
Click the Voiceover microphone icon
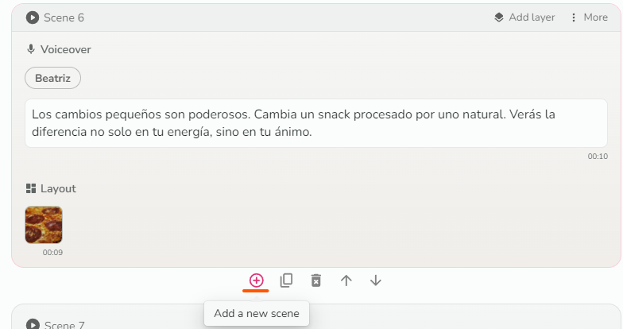(31, 49)
